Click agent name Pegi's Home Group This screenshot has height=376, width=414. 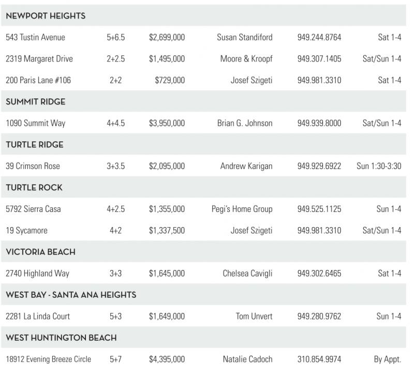[242, 209]
